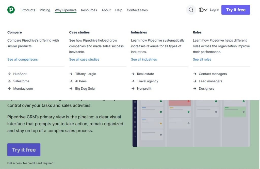Open the Resources dropdown menu

click(89, 10)
